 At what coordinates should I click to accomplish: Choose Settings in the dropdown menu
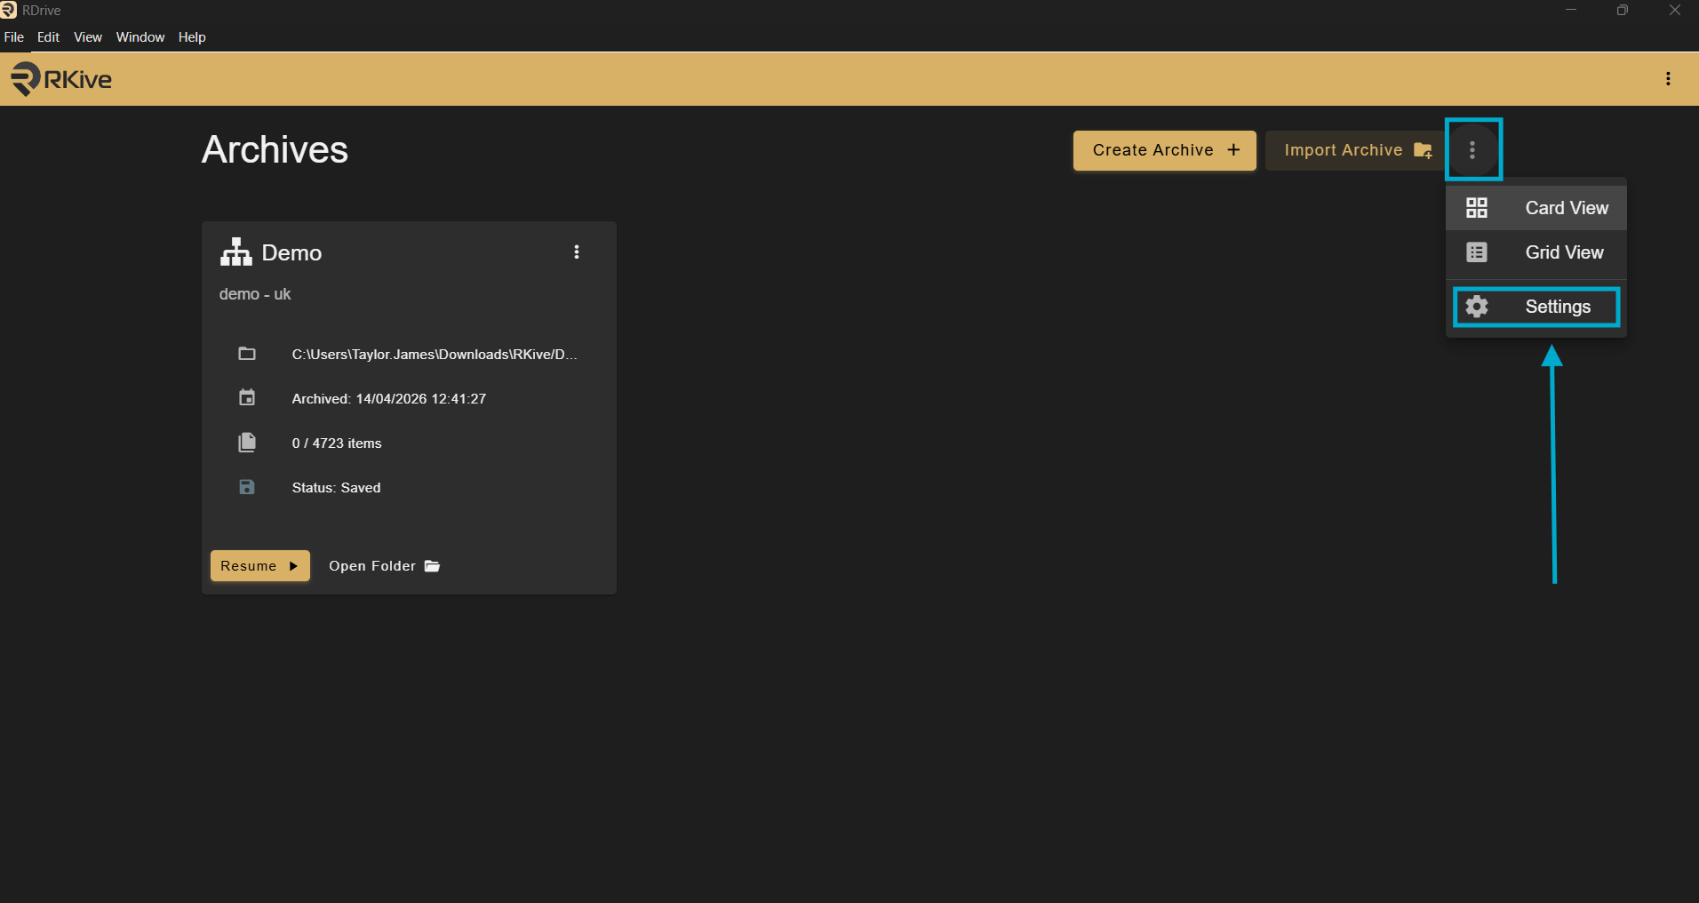(x=1536, y=307)
